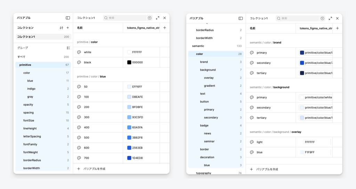Toggle the sidebar icon in the right variables window

click(241, 18)
